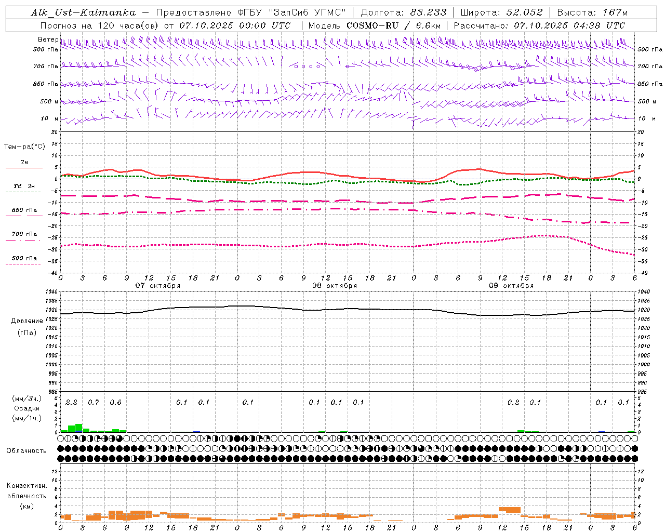Click the green dashed Td legend line
This screenshot has height=532, width=665.
click(23, 192)
